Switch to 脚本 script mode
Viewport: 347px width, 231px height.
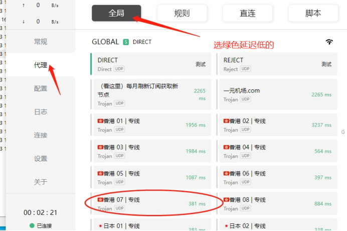[x=313, y=13]
